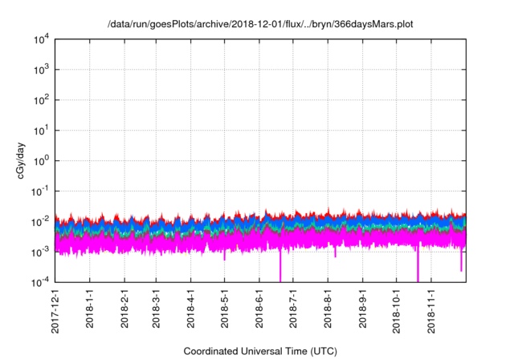Click the Coordinated Universal Time axis label
The height and width of the screenshot is (359, 514).
point(262,351)
